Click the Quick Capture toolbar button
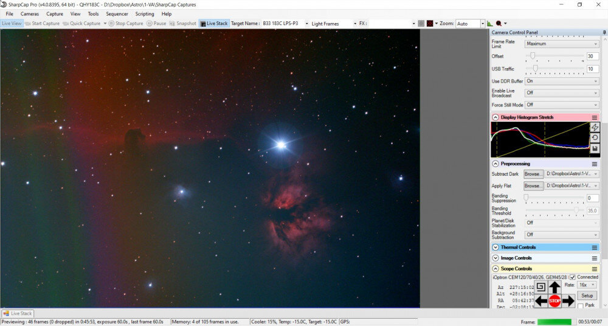 [81, 23]
